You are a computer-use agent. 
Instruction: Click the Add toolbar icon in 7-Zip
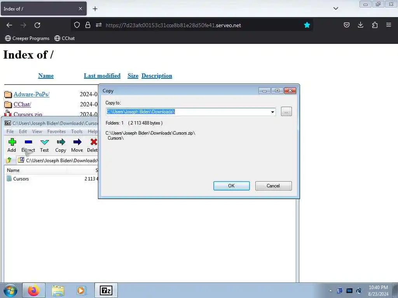point(12,145)
